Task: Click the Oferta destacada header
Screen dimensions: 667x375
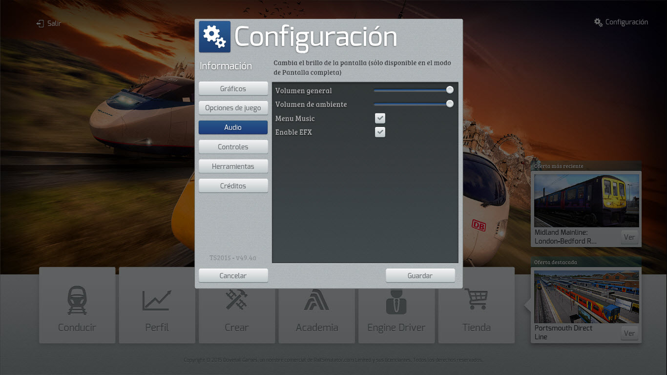Action: (x=556, y=262)
